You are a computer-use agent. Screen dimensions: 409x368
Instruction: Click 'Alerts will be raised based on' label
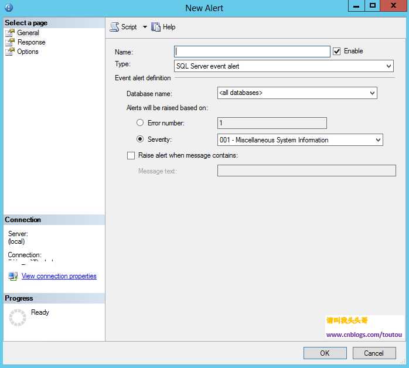point(167,108)
